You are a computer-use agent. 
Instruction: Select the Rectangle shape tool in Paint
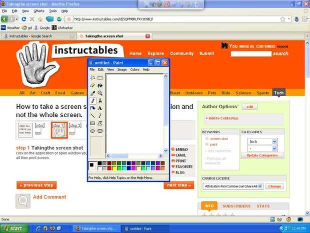coord(92,123)
